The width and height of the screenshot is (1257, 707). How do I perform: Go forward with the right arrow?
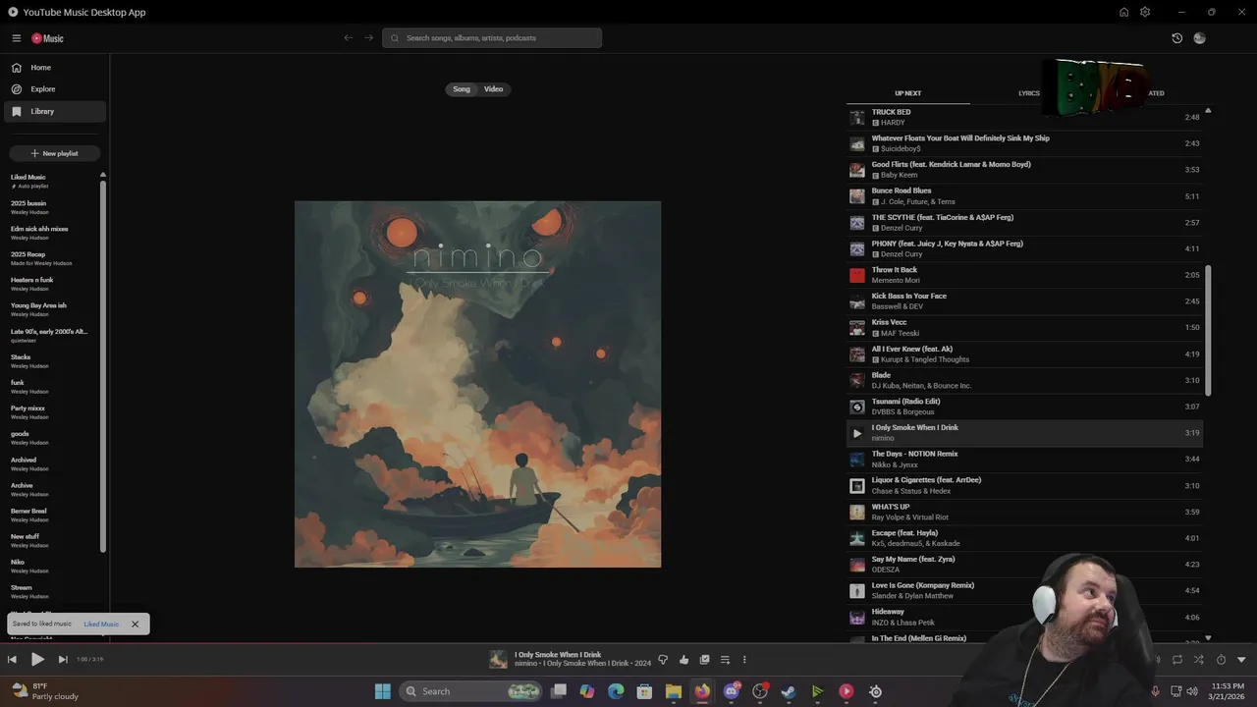point(369,38)
